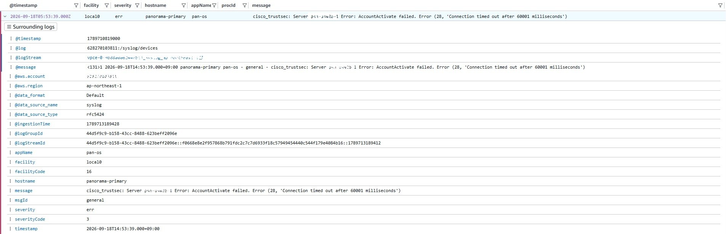The width and height of the screenshot is (726, 234).
Task: Open filter for facility column
Action: pos(107,5)
